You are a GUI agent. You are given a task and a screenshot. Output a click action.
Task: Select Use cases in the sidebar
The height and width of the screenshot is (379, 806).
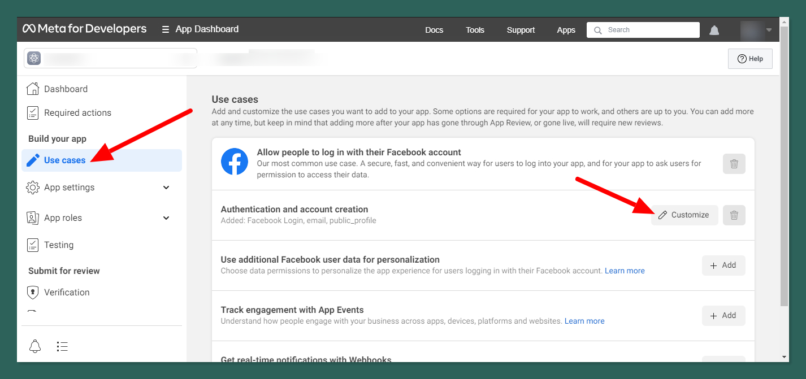(64, 160)
